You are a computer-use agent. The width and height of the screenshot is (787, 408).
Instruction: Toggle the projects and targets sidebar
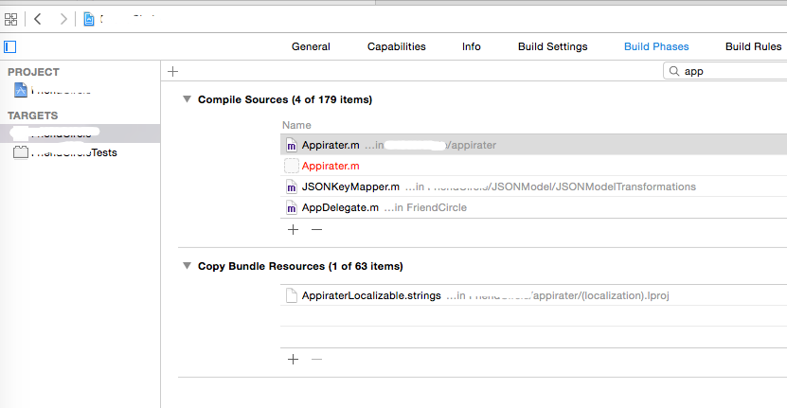coord(10,46)
